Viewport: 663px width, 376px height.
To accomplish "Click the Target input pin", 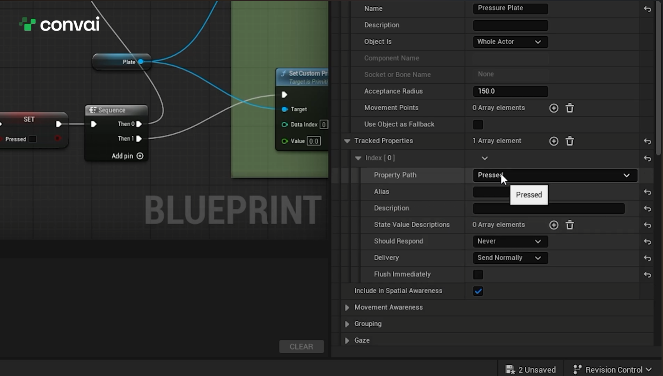I will [x=284, y=109].
